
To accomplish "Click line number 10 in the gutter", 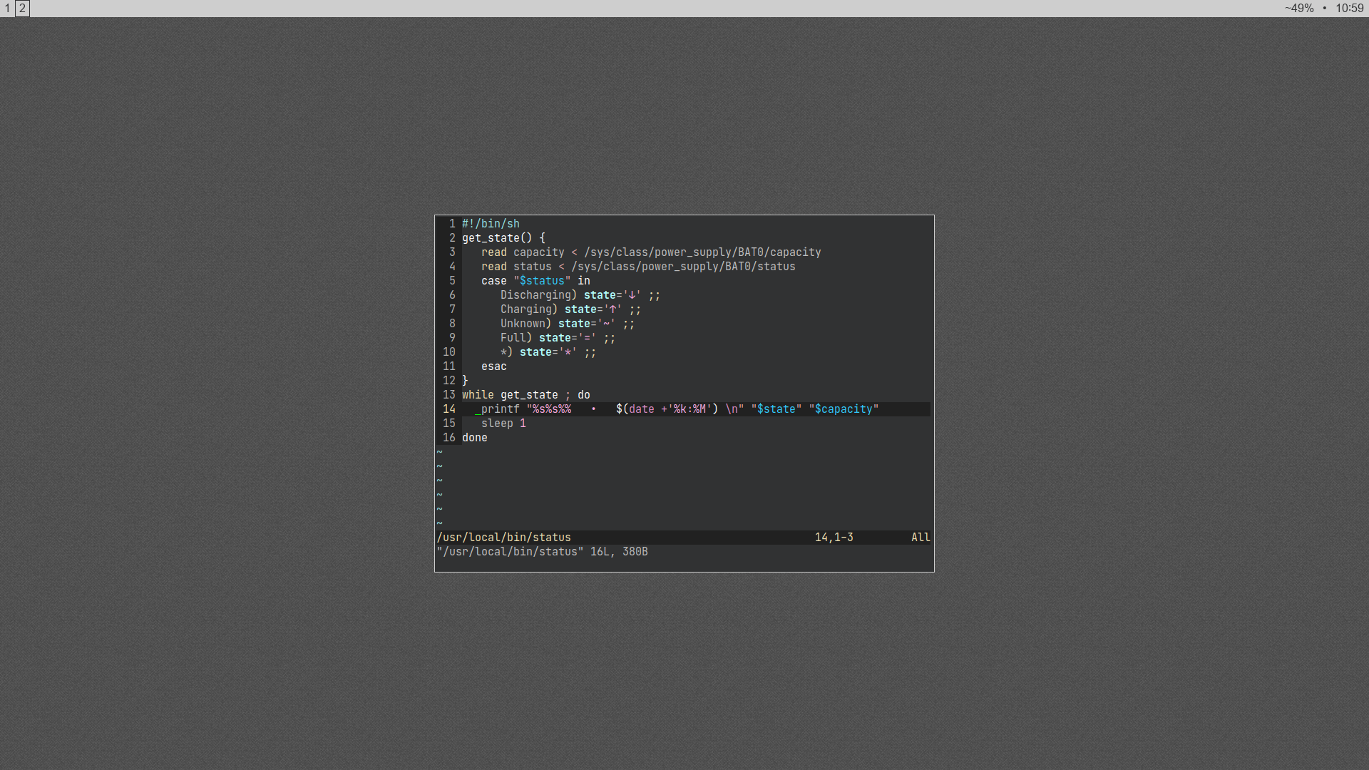I will pos(449,352).
